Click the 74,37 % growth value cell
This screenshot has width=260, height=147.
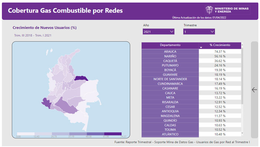(x=220, y=51)
